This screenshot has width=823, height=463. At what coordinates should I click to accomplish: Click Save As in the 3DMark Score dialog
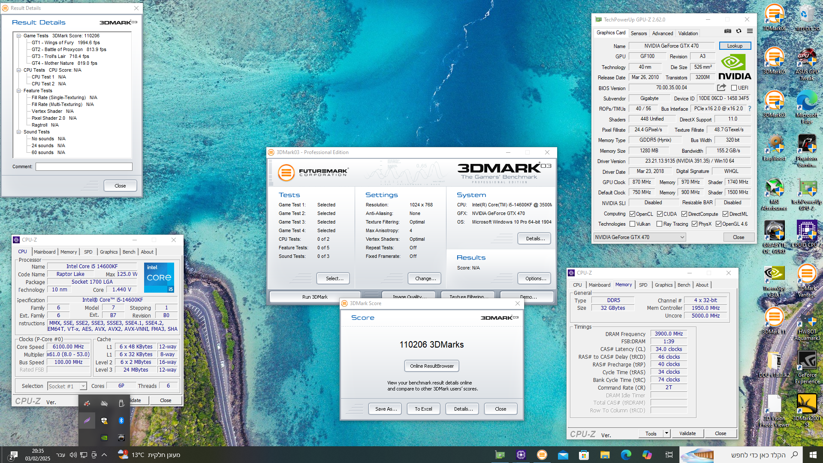386,409
